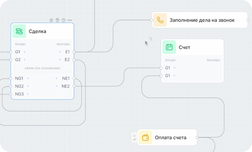Expand the G1 input arrow in Сделка

pos(25,52)
